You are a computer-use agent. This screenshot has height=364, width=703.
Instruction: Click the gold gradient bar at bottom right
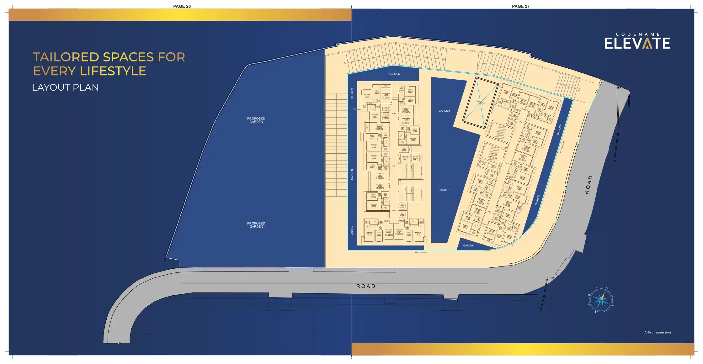[x=522, y=349]
